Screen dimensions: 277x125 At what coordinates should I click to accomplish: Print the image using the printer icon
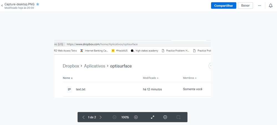165,117
